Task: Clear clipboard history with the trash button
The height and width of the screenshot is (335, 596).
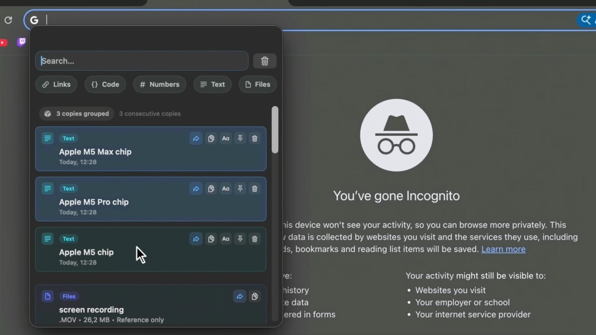Action: point(264,61)
